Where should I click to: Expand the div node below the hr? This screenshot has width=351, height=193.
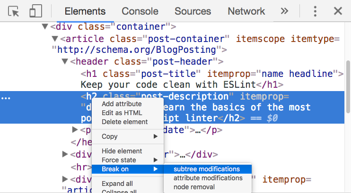65,179
